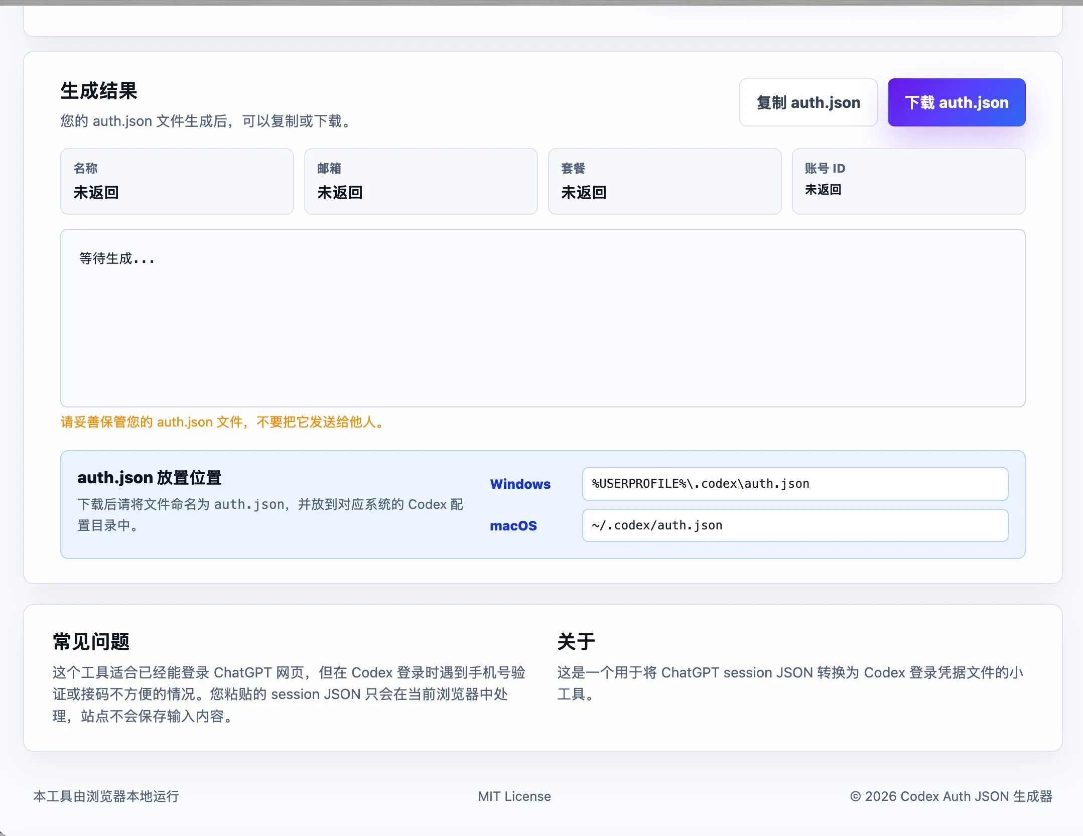Click the auth.json 放置位置 heading
Screen dimensions: 1083x836
click(x=150, y=477)
